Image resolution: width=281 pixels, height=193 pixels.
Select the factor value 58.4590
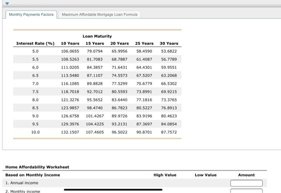coord(144,51)
